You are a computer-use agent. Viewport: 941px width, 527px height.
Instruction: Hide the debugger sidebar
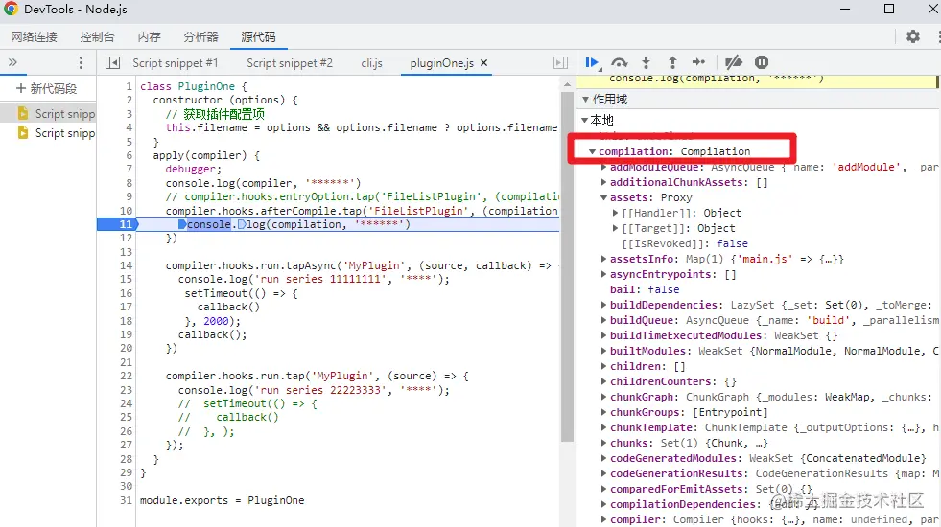click(560, 63)
